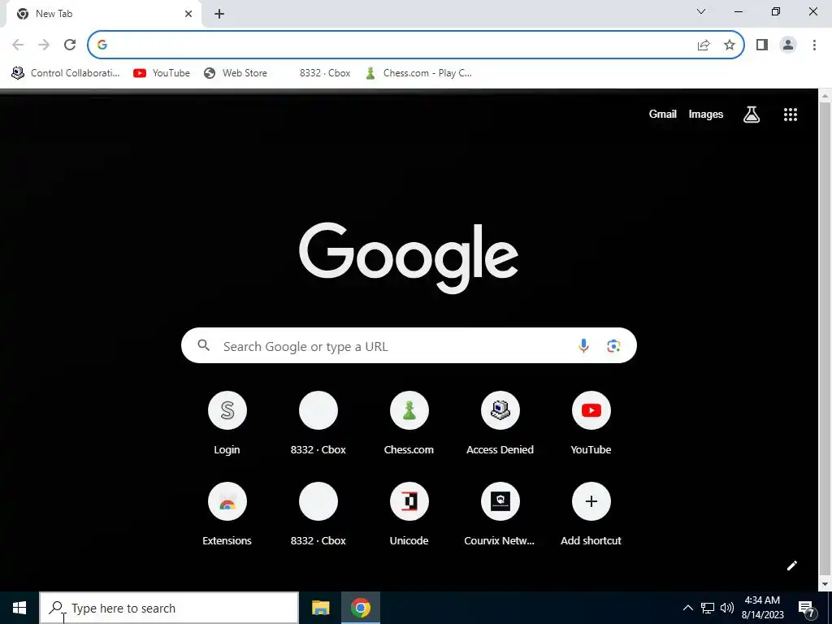832x624 pixels.
Task: Open the side panel icon
Action: tap(762, 45)
